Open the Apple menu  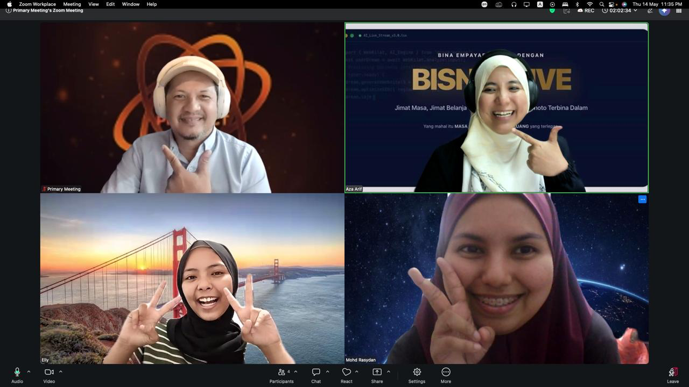[9, 4]
